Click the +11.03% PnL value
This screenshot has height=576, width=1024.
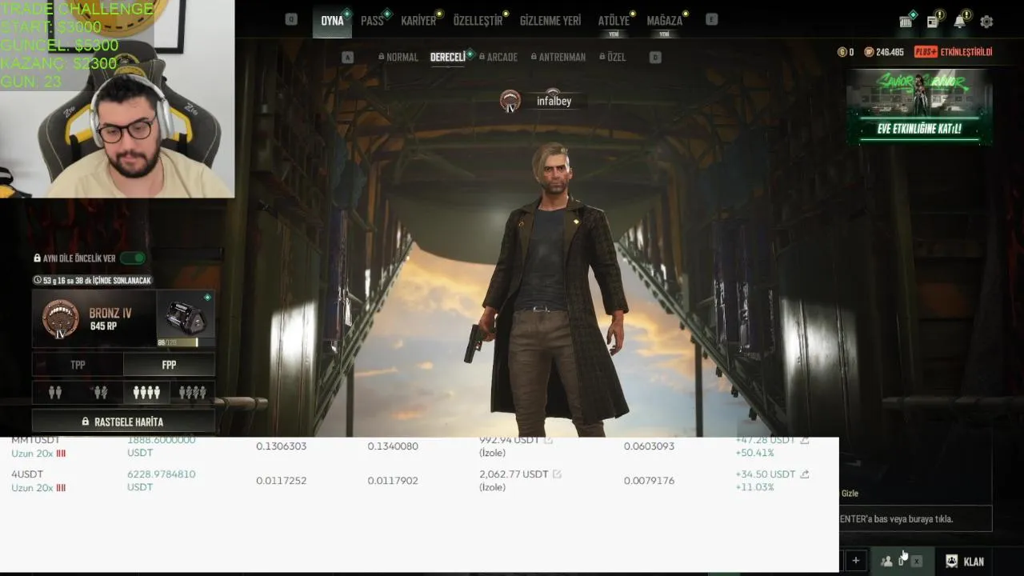[x=754, y=487]
